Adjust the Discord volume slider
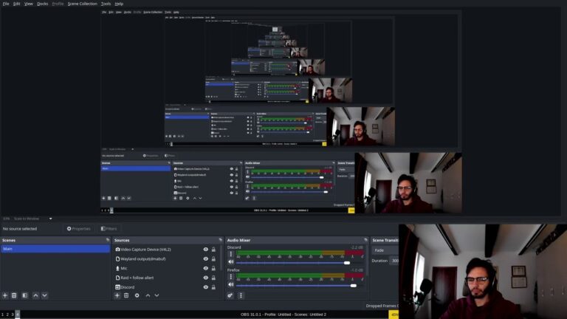The image size is (567, 319). 295,262
